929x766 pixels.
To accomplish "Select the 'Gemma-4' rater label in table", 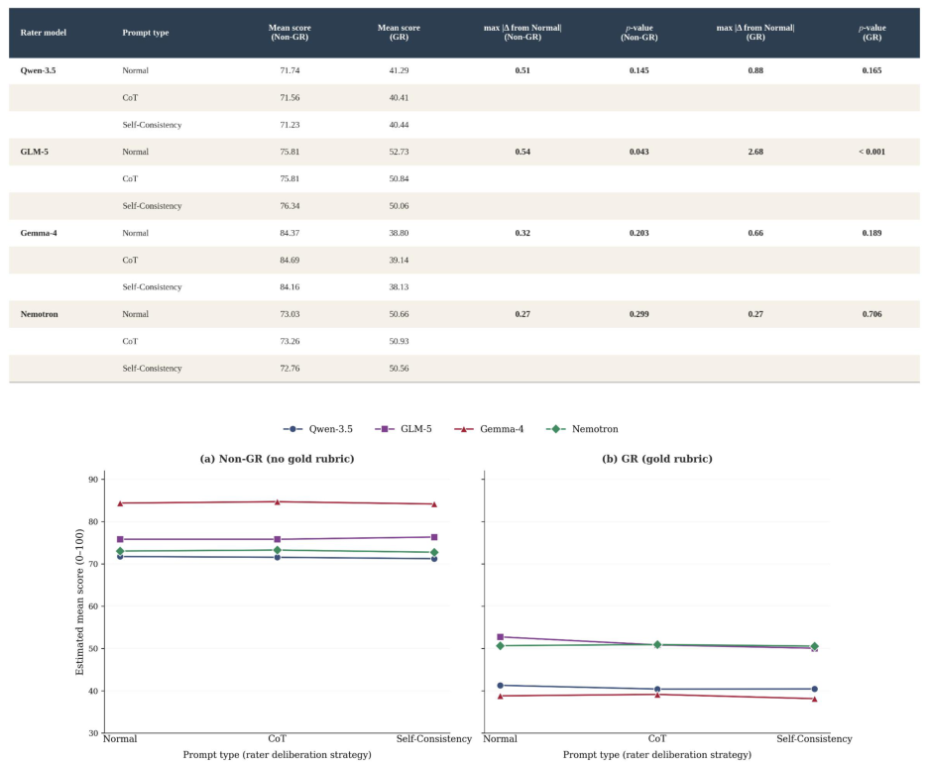I will tap(39, 233).
